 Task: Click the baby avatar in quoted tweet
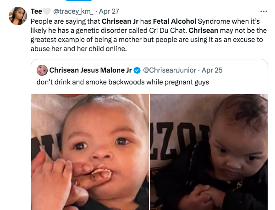(x=42, y=70)
